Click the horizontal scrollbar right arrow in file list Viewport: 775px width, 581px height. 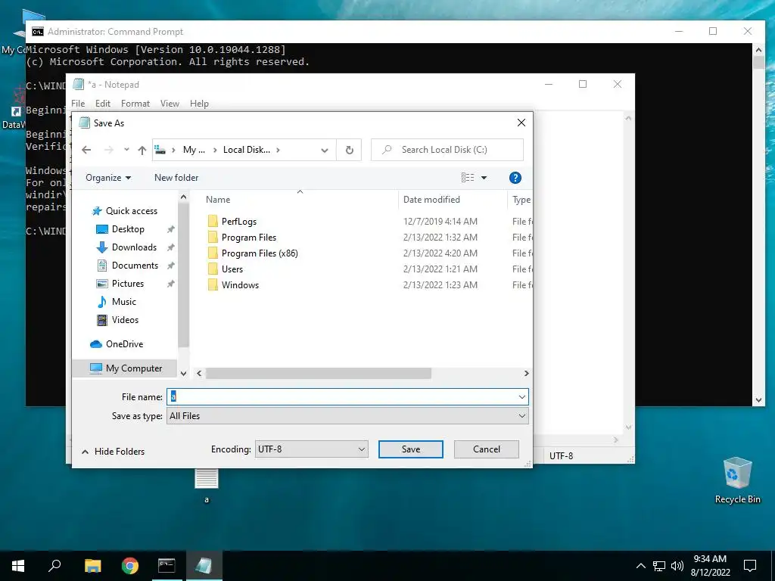[527, 374]
